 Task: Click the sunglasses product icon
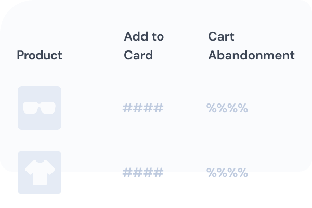pos(40,108)
